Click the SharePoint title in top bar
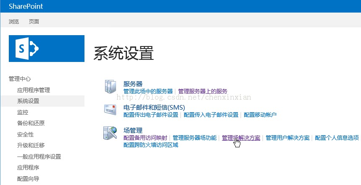The height and width of the screenshot is (185, 361). click(x=26, y=6)
